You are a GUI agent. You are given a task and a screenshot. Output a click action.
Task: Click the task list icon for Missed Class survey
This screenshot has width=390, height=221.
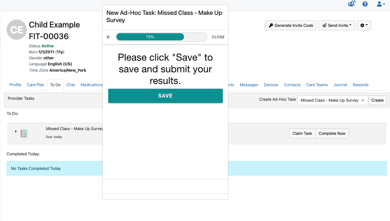(24, 134)
